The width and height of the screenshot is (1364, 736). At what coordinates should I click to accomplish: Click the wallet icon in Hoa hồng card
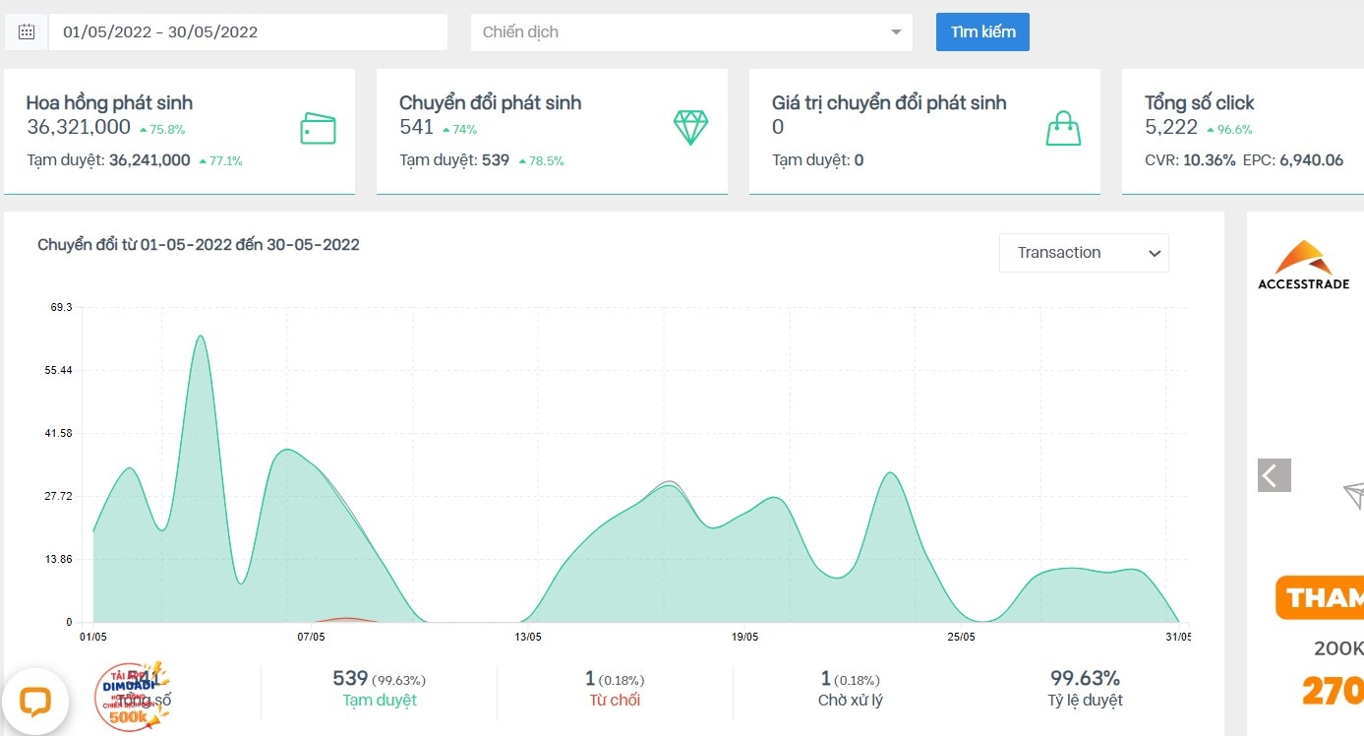[x=318, y=129]
